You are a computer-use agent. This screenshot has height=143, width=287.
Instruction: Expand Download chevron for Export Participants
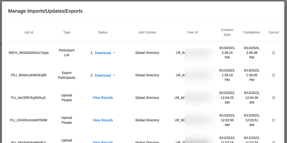(114, 76)
